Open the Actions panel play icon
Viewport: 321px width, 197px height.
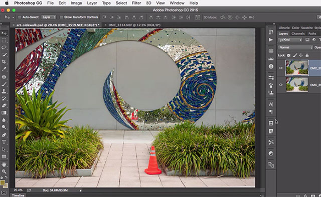pyautogui.click(x=271, y=39)
